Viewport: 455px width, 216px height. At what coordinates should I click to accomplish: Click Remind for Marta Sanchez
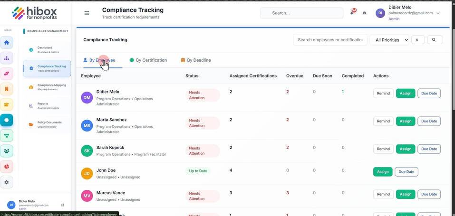383,121
